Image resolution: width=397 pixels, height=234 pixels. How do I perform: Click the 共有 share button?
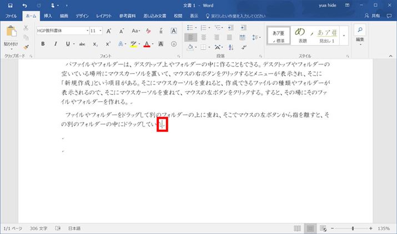pyautogui.click(x=372, y=16)
